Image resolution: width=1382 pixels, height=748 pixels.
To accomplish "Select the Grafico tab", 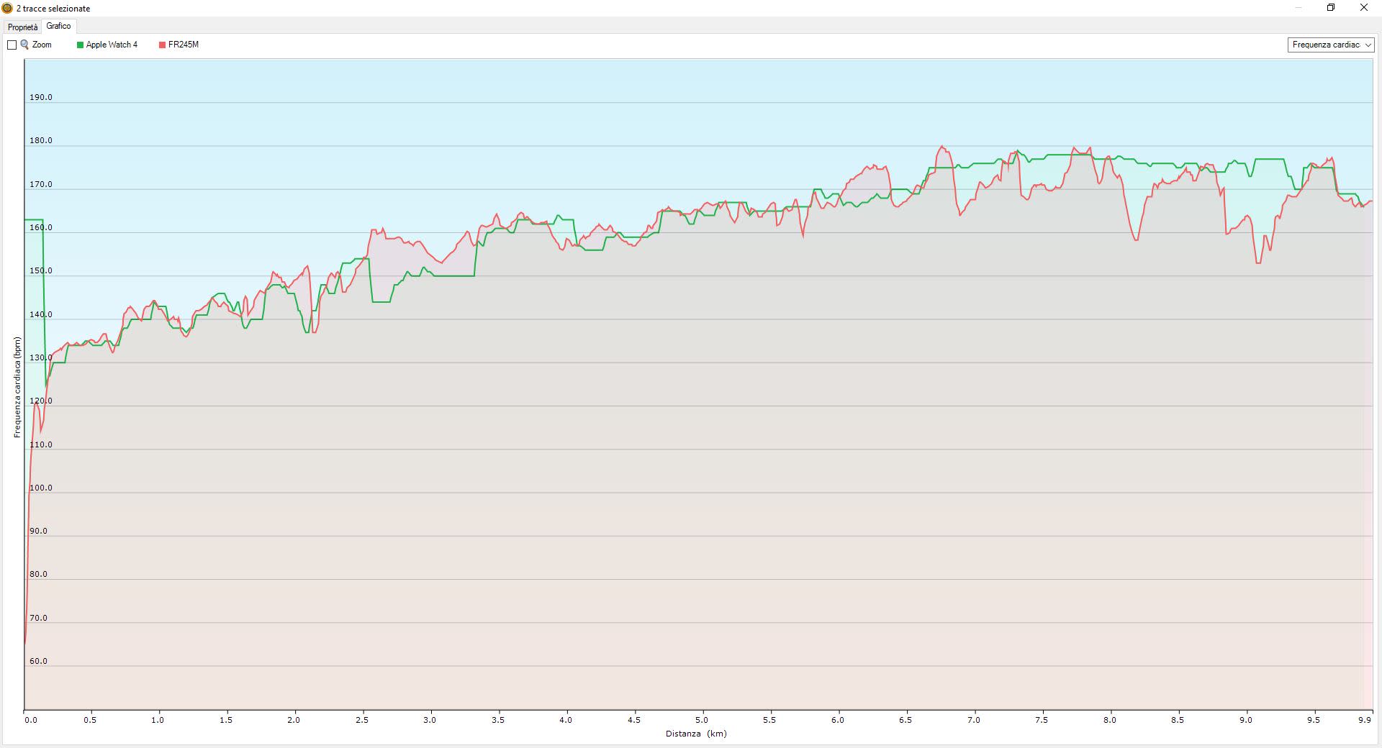I will click(58, 26).
